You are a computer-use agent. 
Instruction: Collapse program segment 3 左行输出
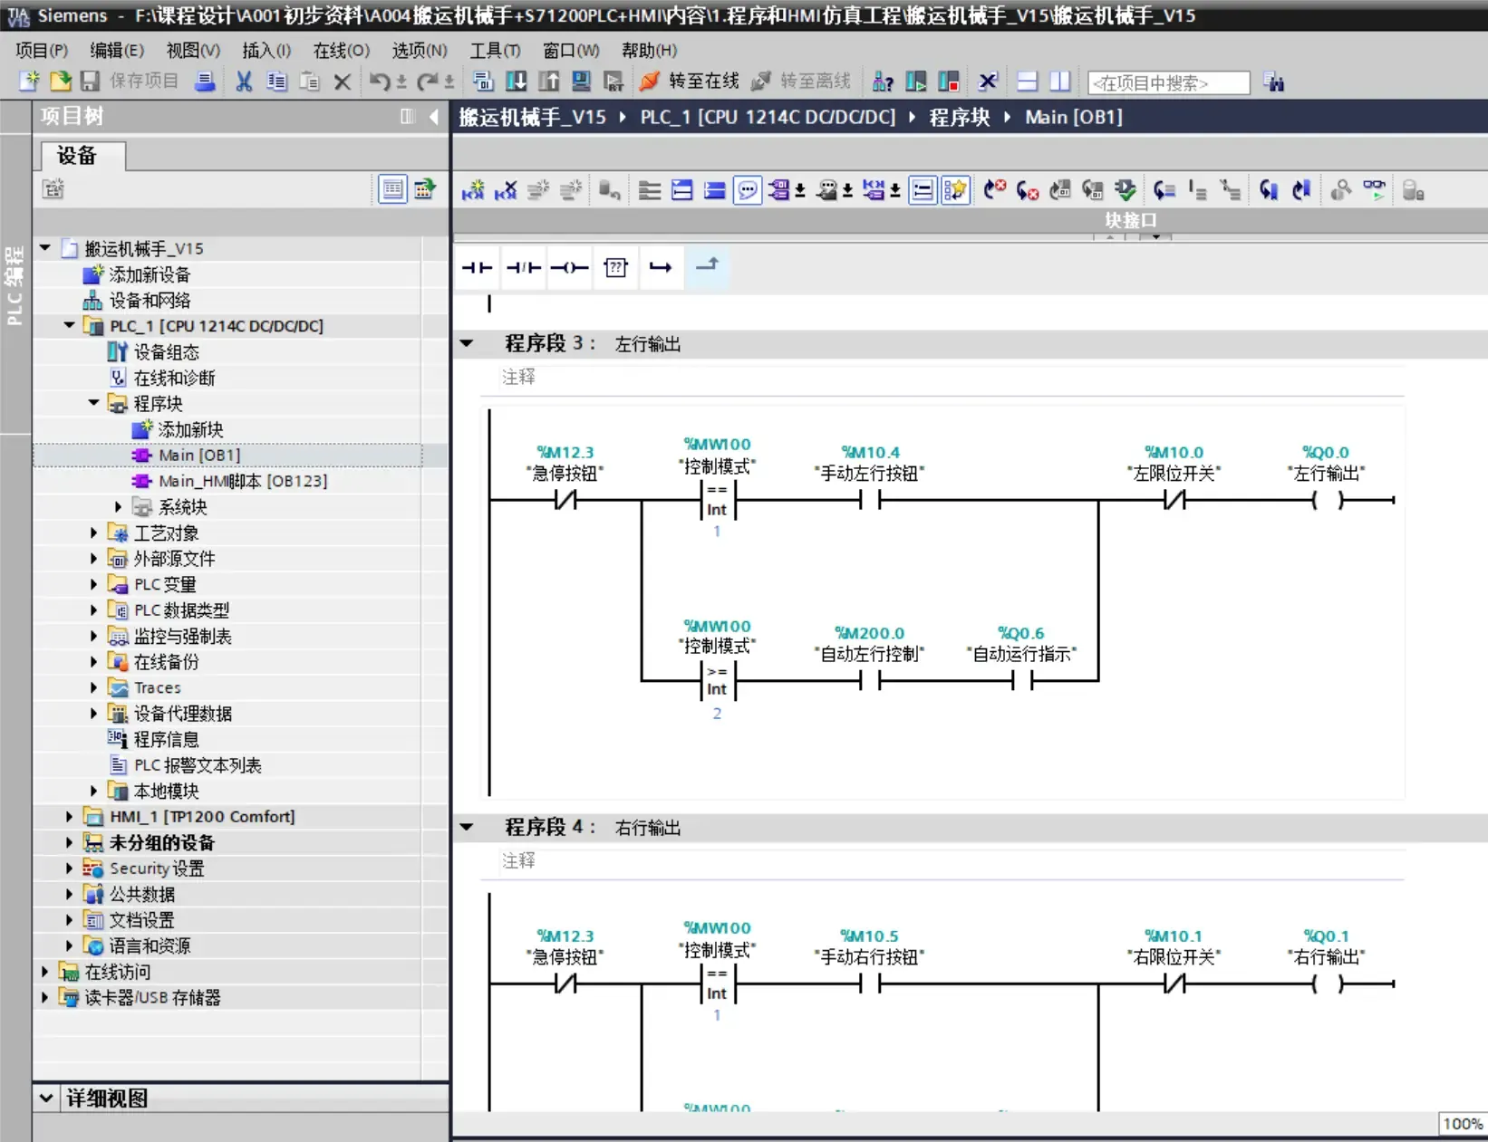(x=467, y=343)
